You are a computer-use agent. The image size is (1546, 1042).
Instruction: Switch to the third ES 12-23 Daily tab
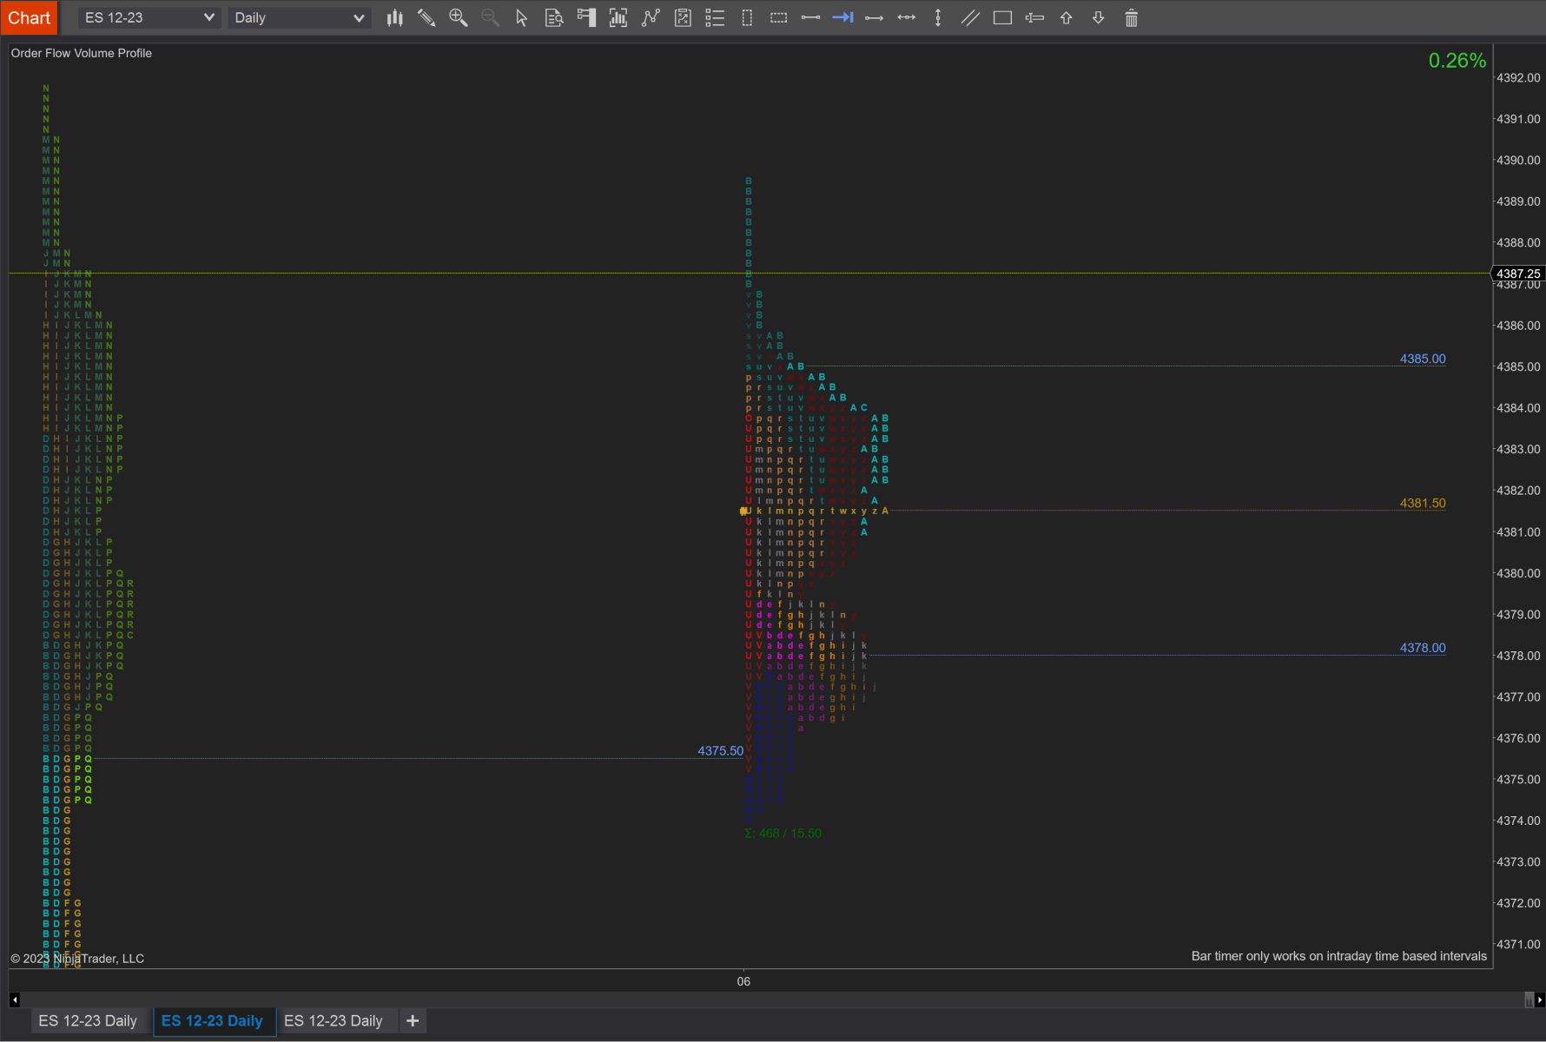(x=334, y=1020)
